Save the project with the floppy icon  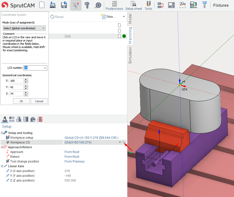pos(64,5)
